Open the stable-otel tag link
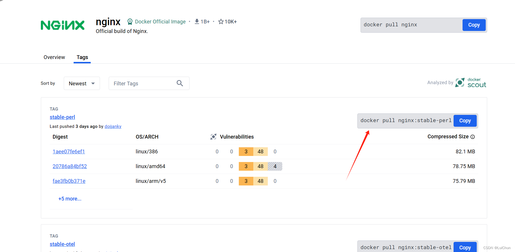 [x=62, y=244]
